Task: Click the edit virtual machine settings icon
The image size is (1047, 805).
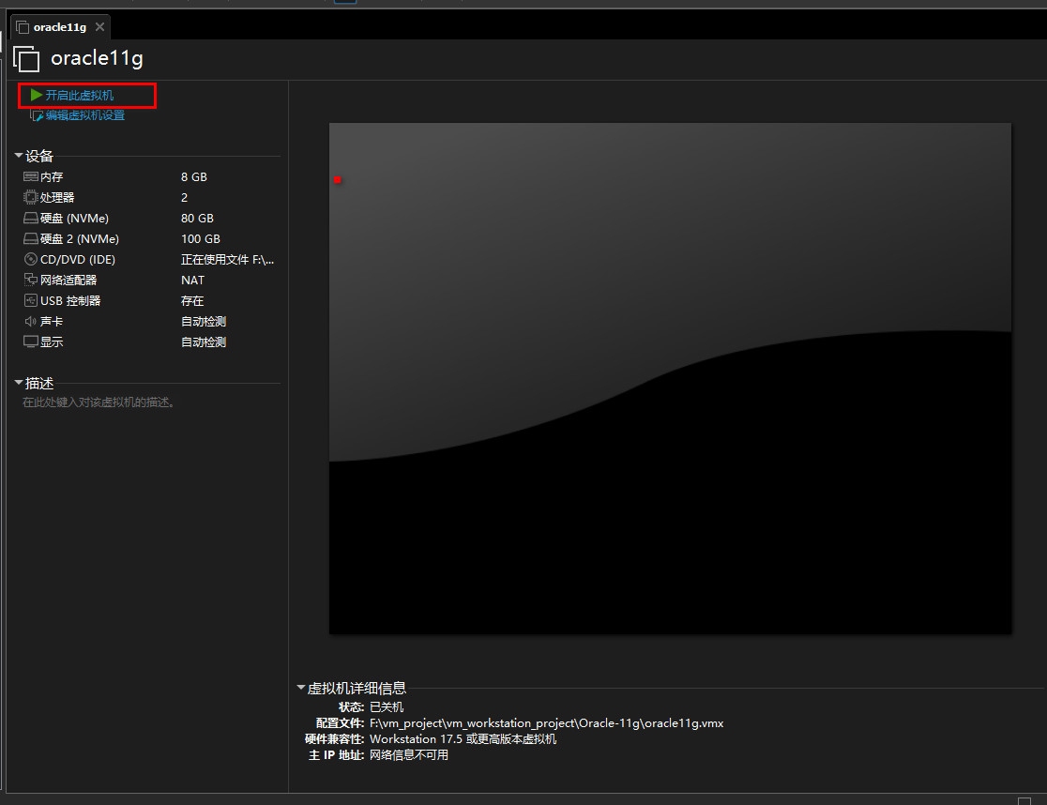Action: 37,115
